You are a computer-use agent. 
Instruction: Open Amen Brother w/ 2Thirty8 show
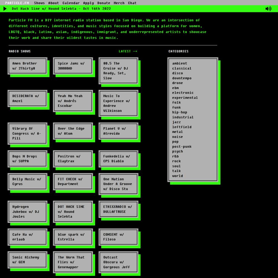click(28, 66)
